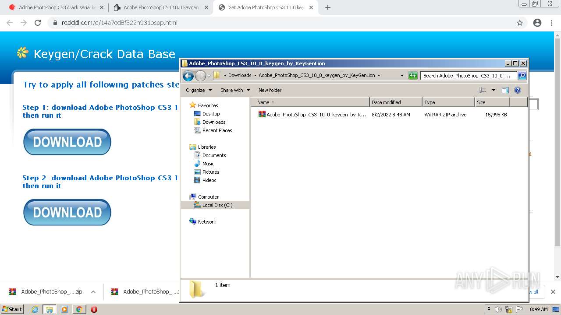Sort by Size column header
This screenshot has height=315, width=561.
click(492, 102)
